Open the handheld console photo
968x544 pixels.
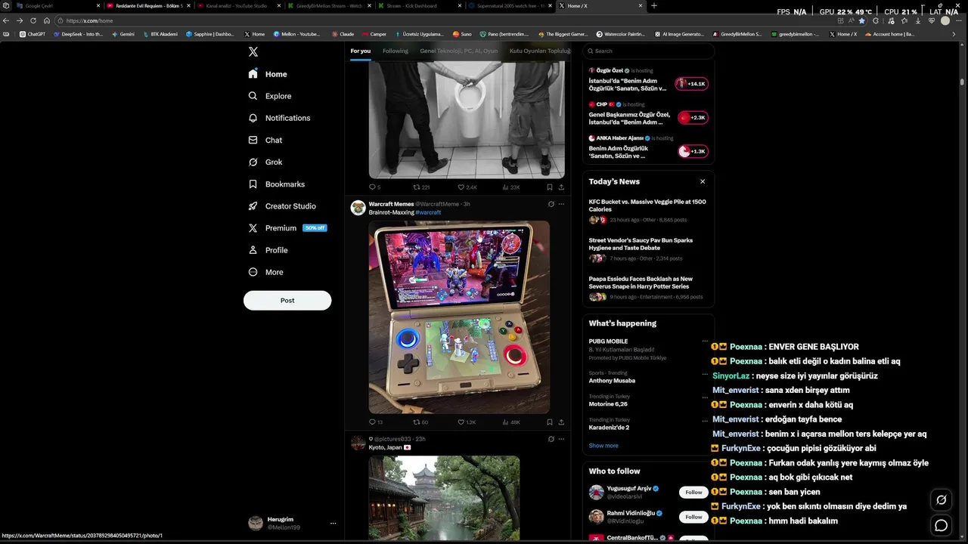(x=459, y=317)
